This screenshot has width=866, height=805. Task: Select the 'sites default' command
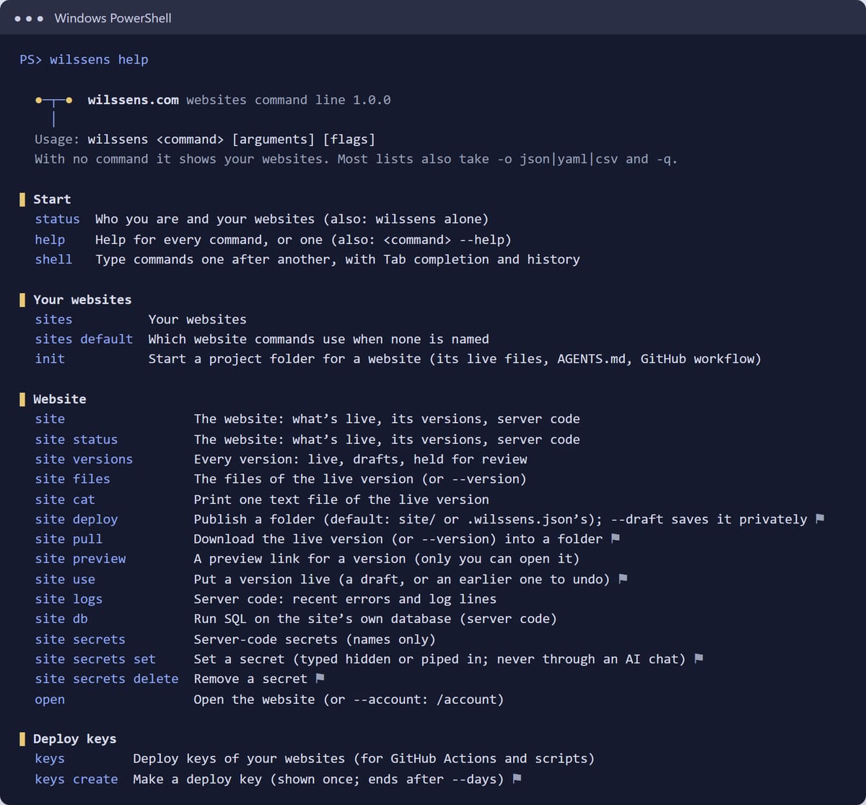point(84,339)
